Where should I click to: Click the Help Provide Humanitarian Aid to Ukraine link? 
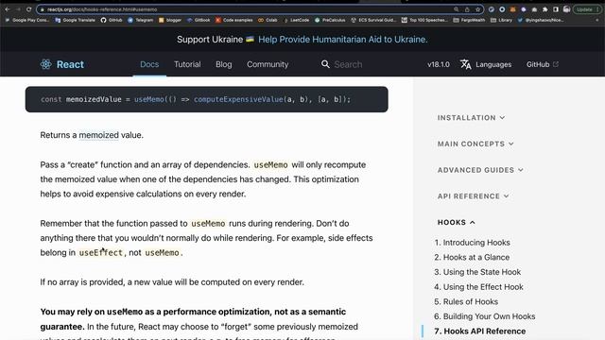pyautogui.click(x=342, y=40)
